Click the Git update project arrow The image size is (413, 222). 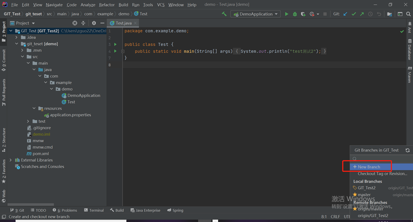coord(345,14)
